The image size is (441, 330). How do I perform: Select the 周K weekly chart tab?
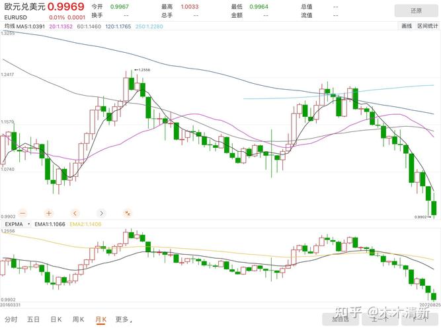79,319
